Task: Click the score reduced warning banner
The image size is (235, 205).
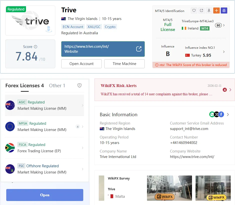Action: pyautogui.click(x=191, y=65)
